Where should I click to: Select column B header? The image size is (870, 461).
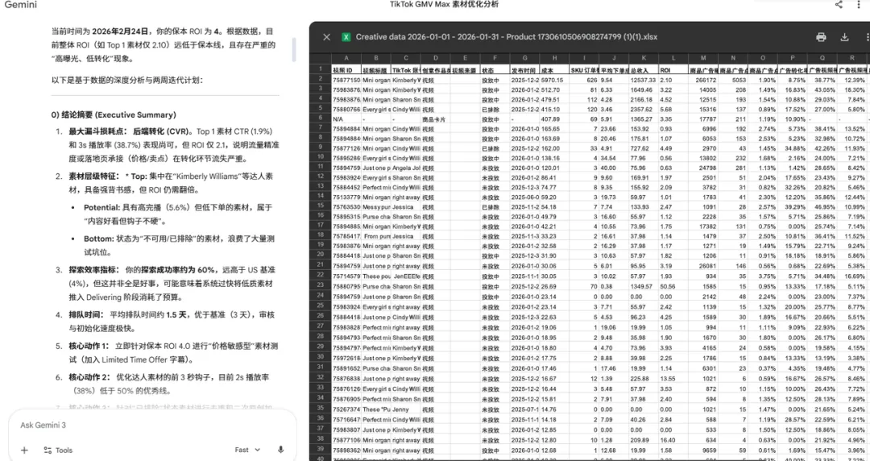(375, 58)
